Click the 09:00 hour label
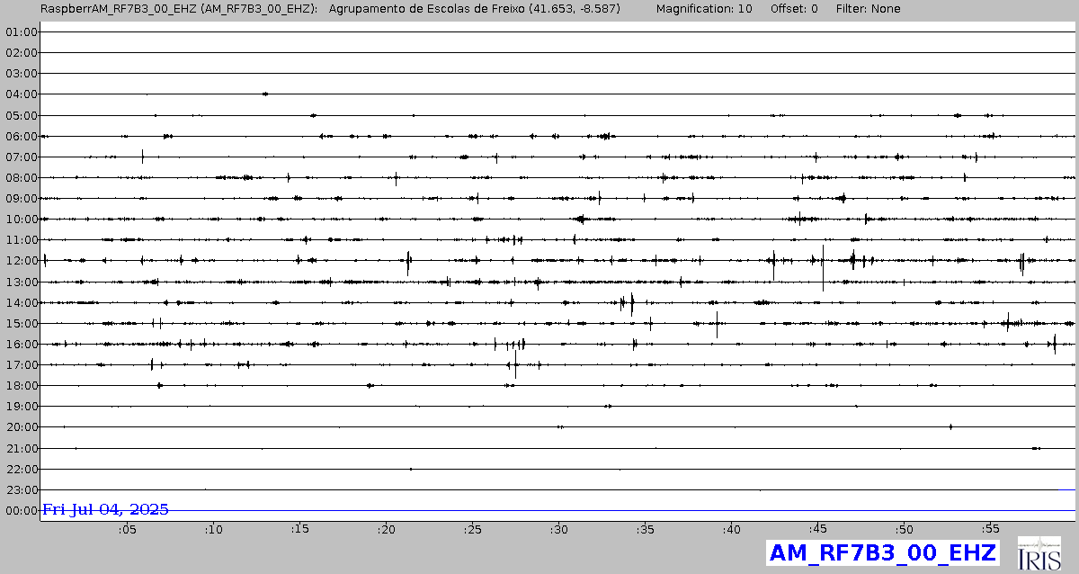This screenshot has width=1079, height=574. tap(21, 198)
